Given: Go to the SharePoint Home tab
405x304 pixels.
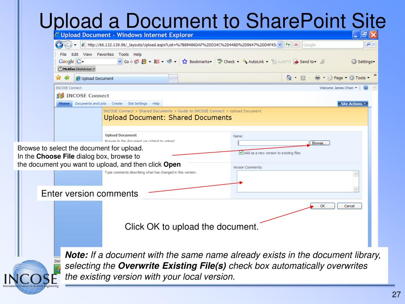Looking at the screenshot, I should coord(64,103).
